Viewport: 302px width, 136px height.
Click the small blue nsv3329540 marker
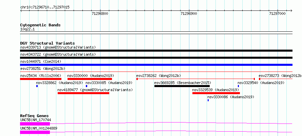238,86
